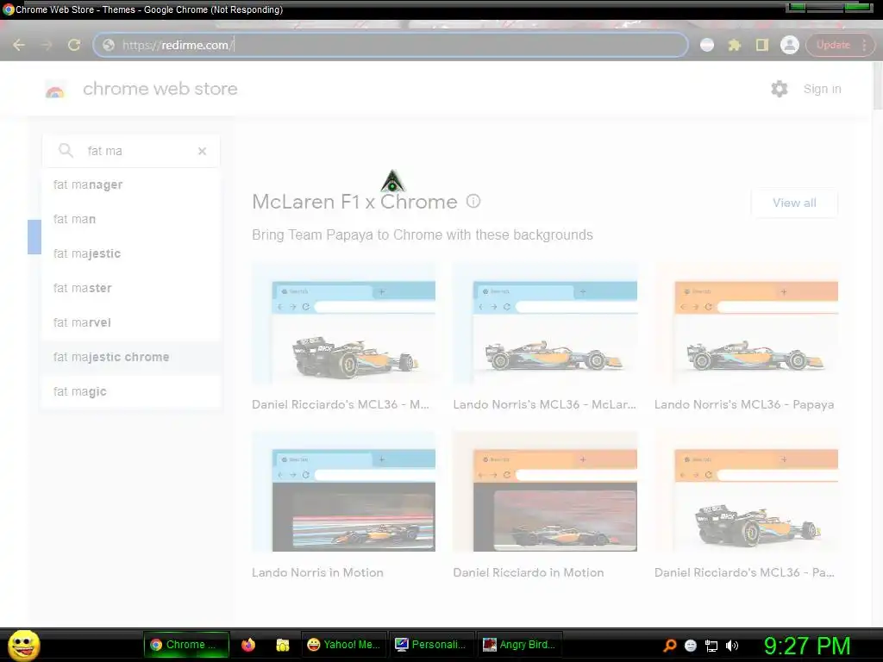The width and height of the screenshot is (883, 662).
Task: Click the 9:27 PM clock
Action: (x=807, y=646)
